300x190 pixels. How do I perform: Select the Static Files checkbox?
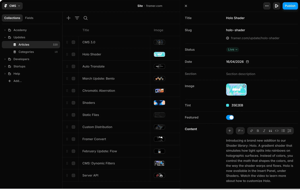coord(74,115)
